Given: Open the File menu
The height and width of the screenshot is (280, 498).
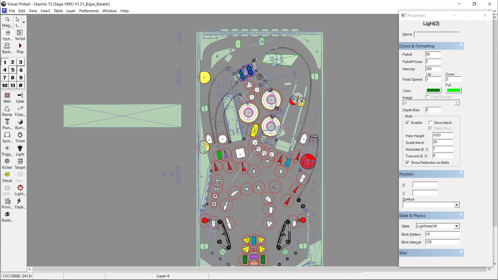Looking at the screenshot, I should (12, 11).
